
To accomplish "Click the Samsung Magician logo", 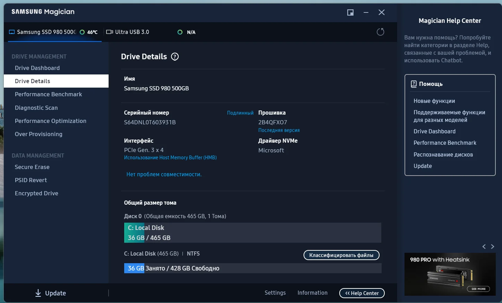I will pyautogui.click(x=43, y=12).
